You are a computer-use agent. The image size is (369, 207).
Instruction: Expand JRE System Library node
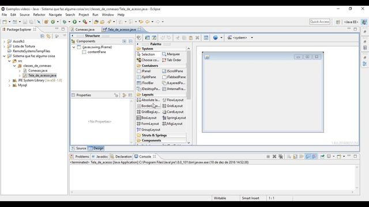(9, 80)
